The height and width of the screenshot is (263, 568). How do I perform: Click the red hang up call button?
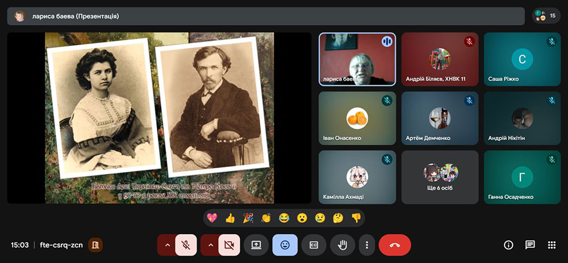pos(395,245)
